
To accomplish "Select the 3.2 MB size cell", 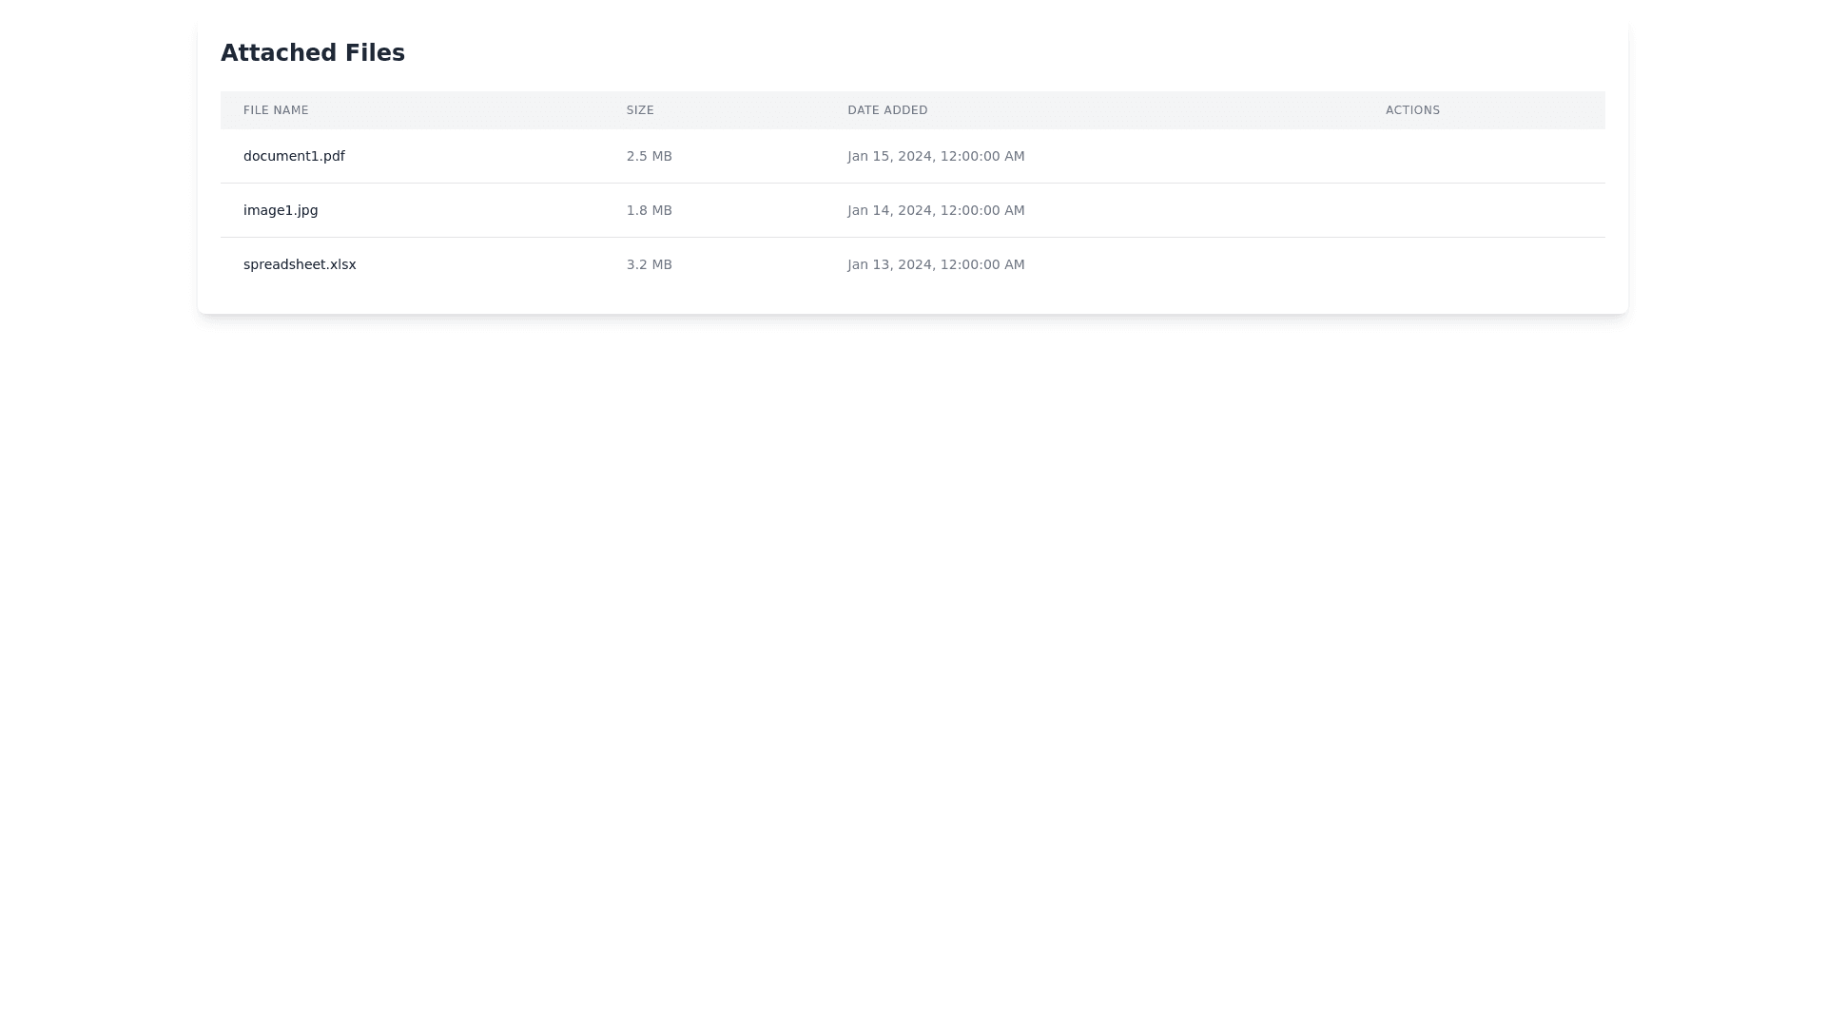I will (x=650, y=264).
